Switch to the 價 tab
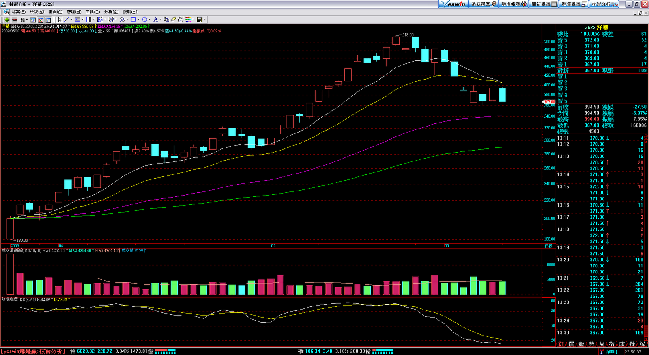The height and width of the screenshot is (355, 649). pos(571,344)
